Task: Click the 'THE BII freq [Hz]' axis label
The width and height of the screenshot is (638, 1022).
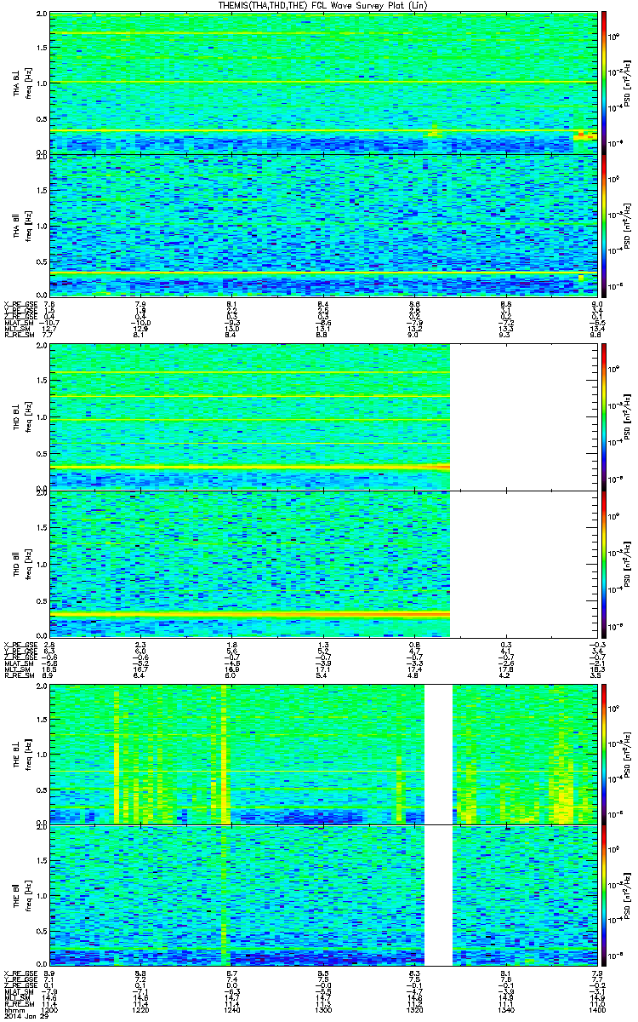Action: pyautogui.click(x=21, y=895)
